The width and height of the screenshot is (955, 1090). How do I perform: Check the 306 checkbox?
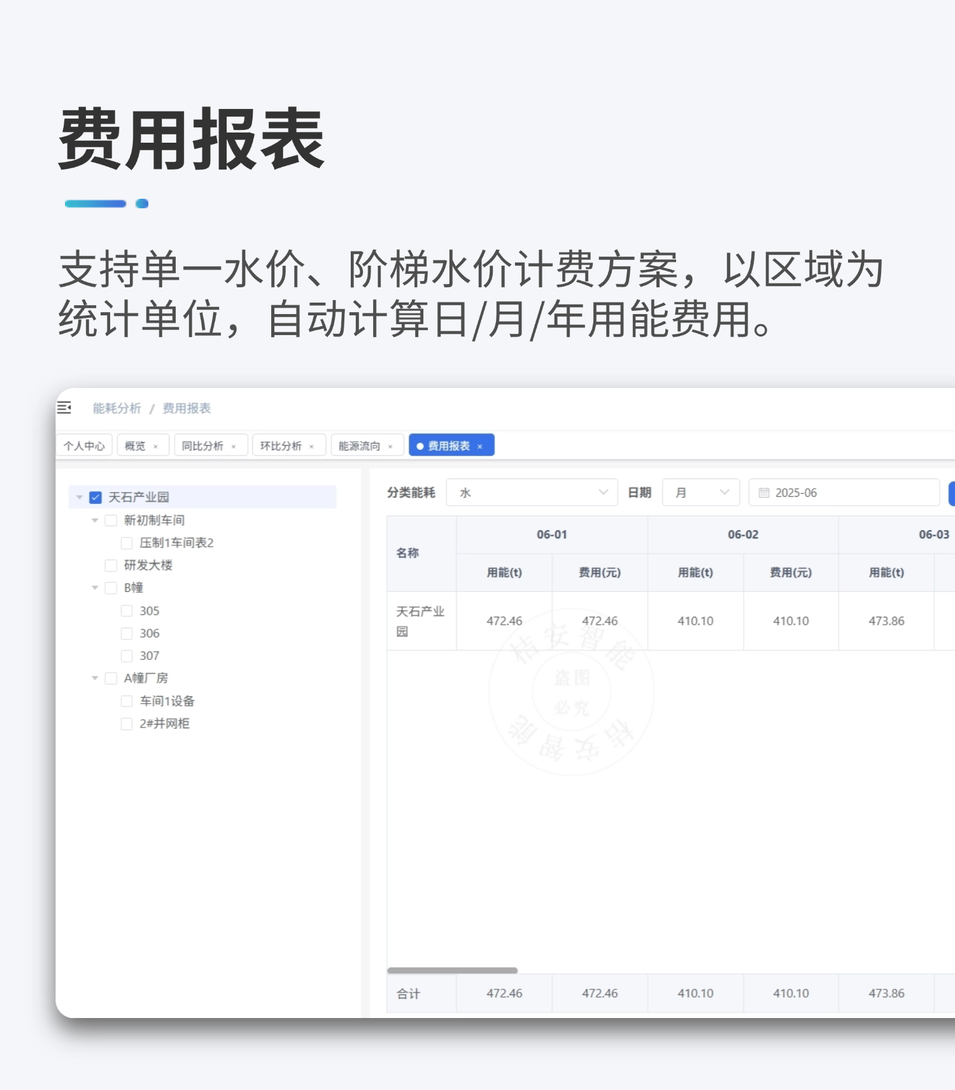coord(127,633)
